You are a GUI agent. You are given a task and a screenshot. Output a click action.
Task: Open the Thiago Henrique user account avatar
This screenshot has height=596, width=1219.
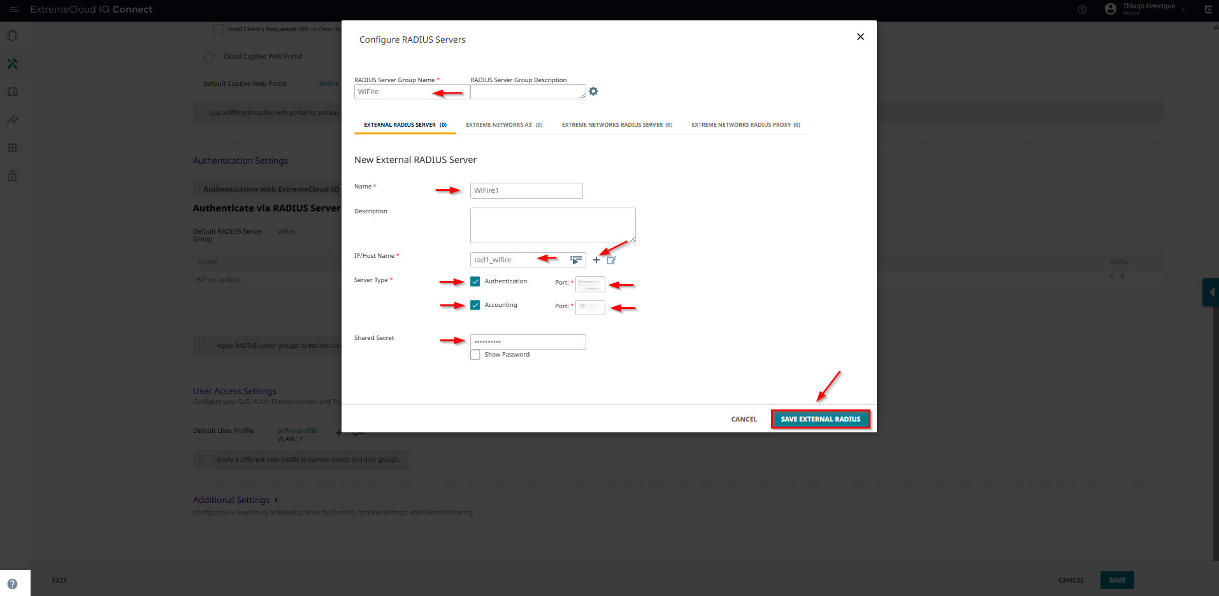1111,9
